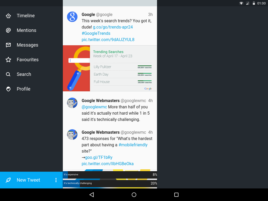Click the @googlewmc mention link
The image size is (268, 201).
pos(94,107)
